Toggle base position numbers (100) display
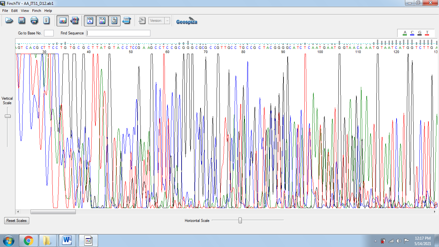Image resolution: width=439 pixels, height=247 pixels. pos(90,21)
